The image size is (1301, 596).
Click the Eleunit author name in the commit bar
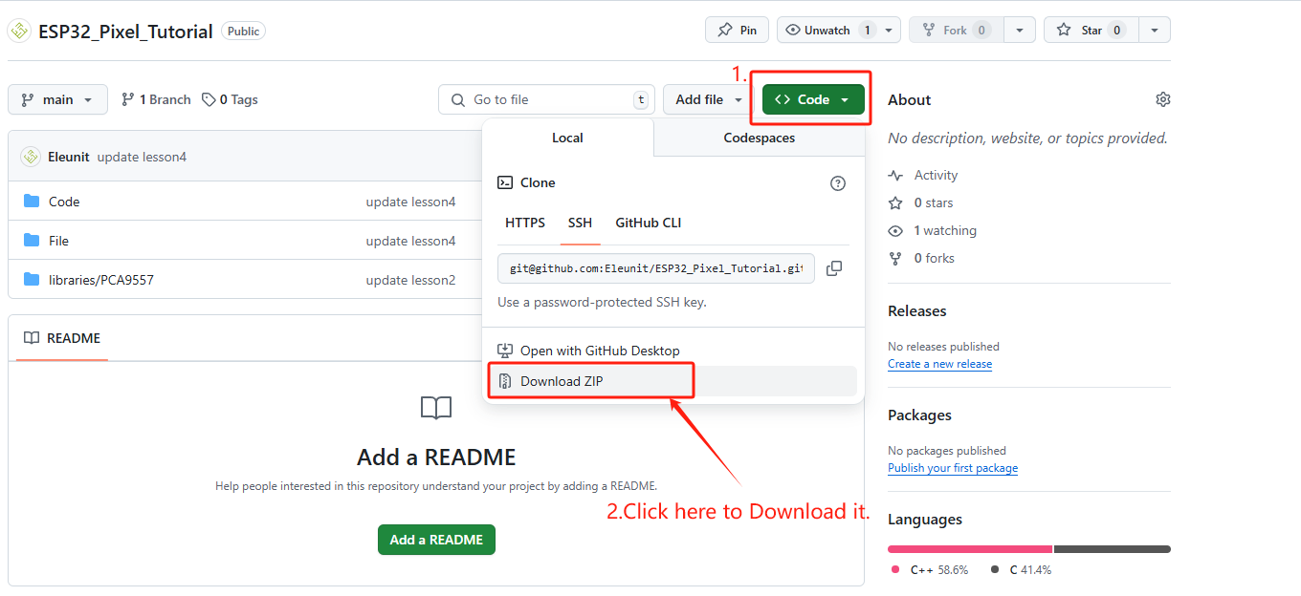(x=69, y=157)
